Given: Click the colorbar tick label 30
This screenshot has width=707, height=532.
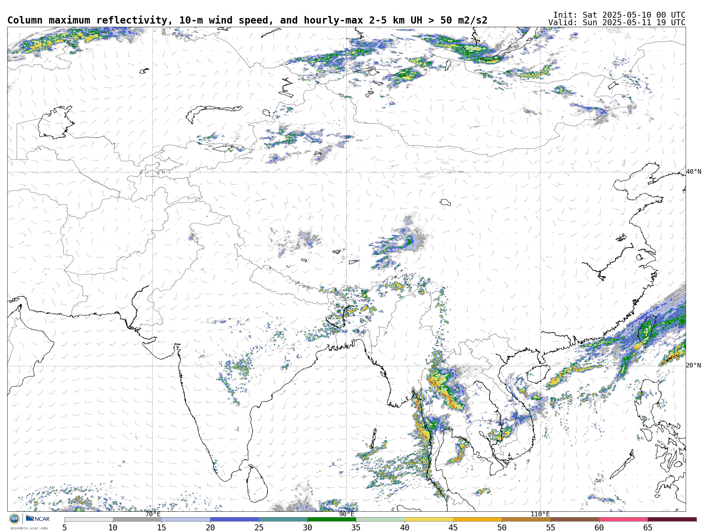Looking at the screenshot, I should coord(307,528).
